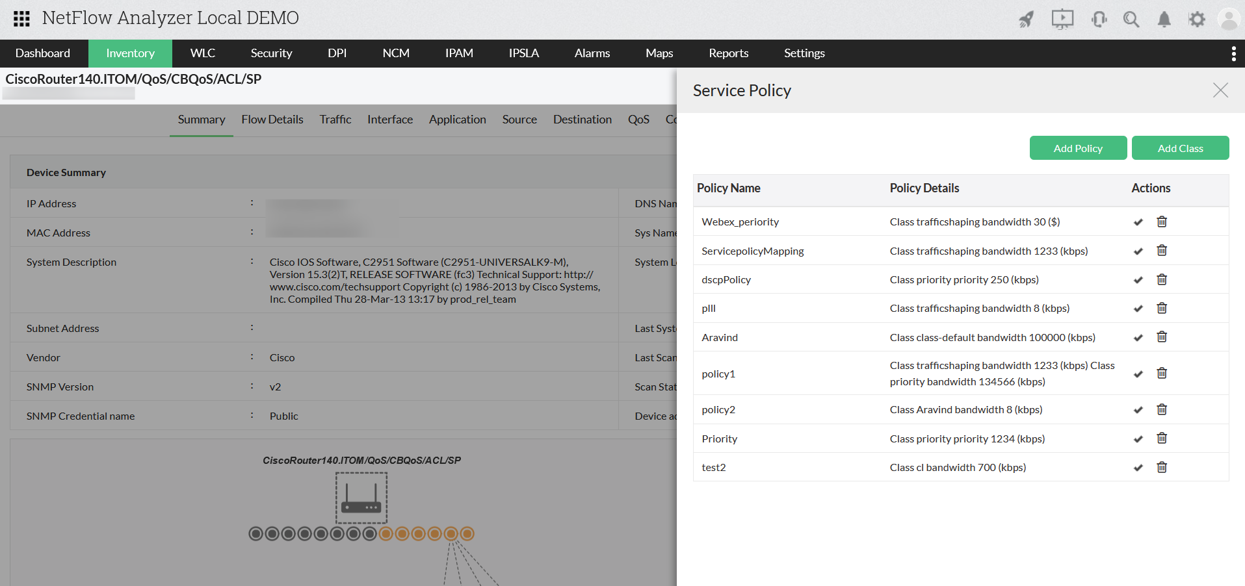Delete the plll policy
The height and width of the screenshot is (586, 1245).
(1162, 308)
